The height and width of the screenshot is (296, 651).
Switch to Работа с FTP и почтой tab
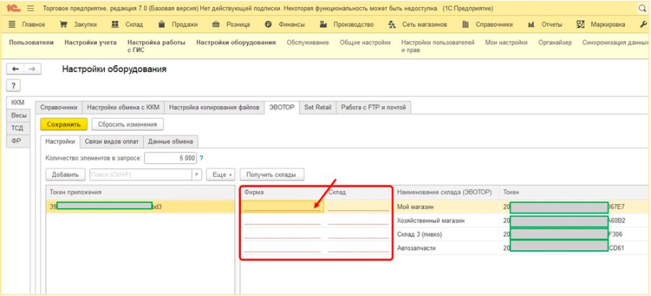pyautogui.click(x=374, y=108)
